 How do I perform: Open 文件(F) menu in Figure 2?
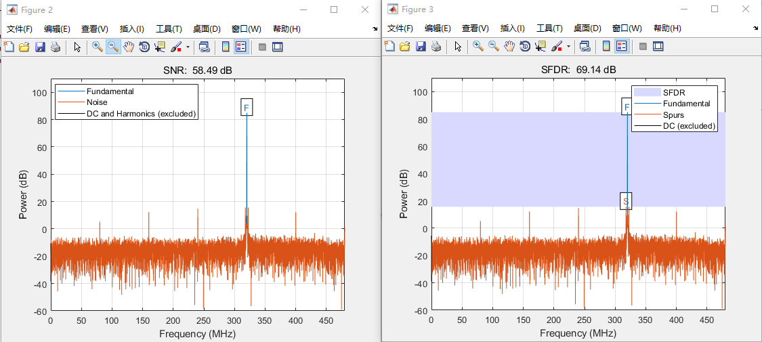20,28
